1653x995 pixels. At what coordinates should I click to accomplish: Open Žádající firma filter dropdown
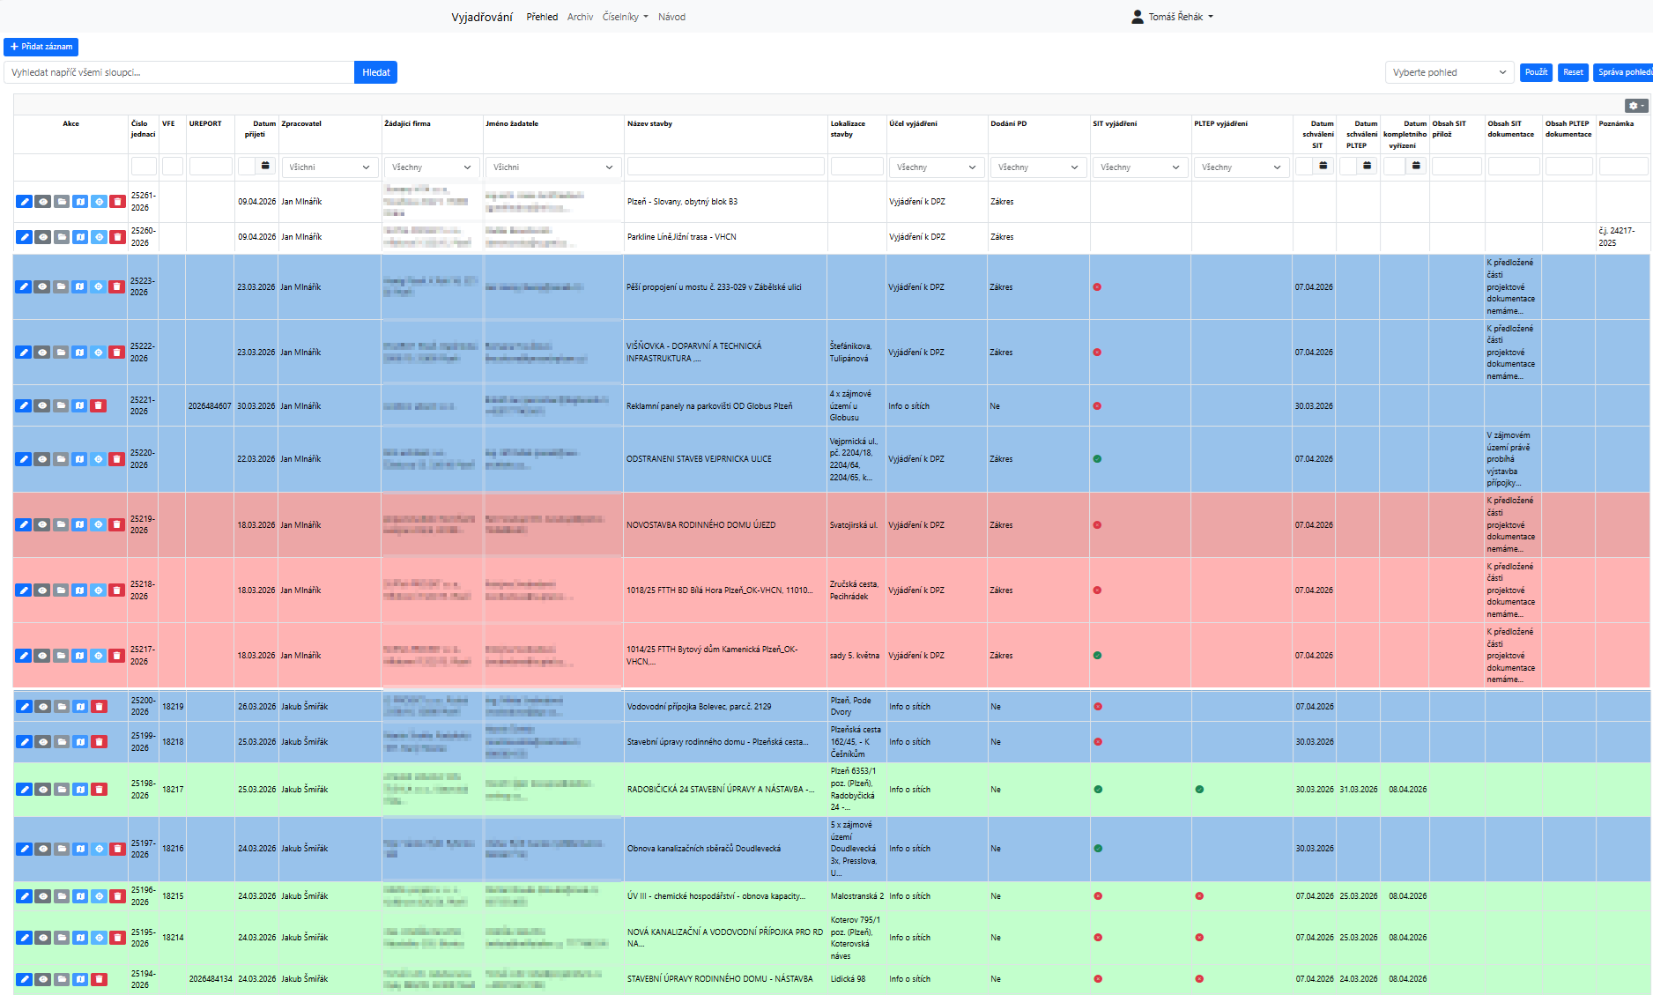[x=432, y=167]
